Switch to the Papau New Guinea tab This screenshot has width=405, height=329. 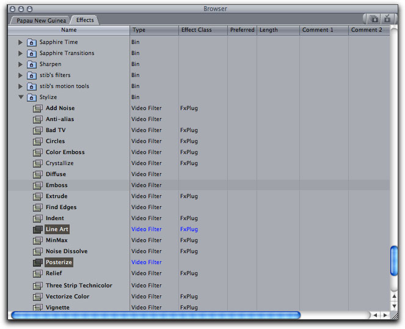41,20
